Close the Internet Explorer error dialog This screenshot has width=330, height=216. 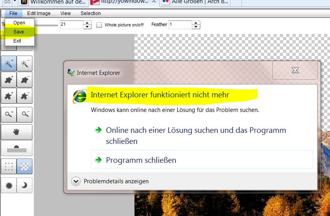point(295,70)
